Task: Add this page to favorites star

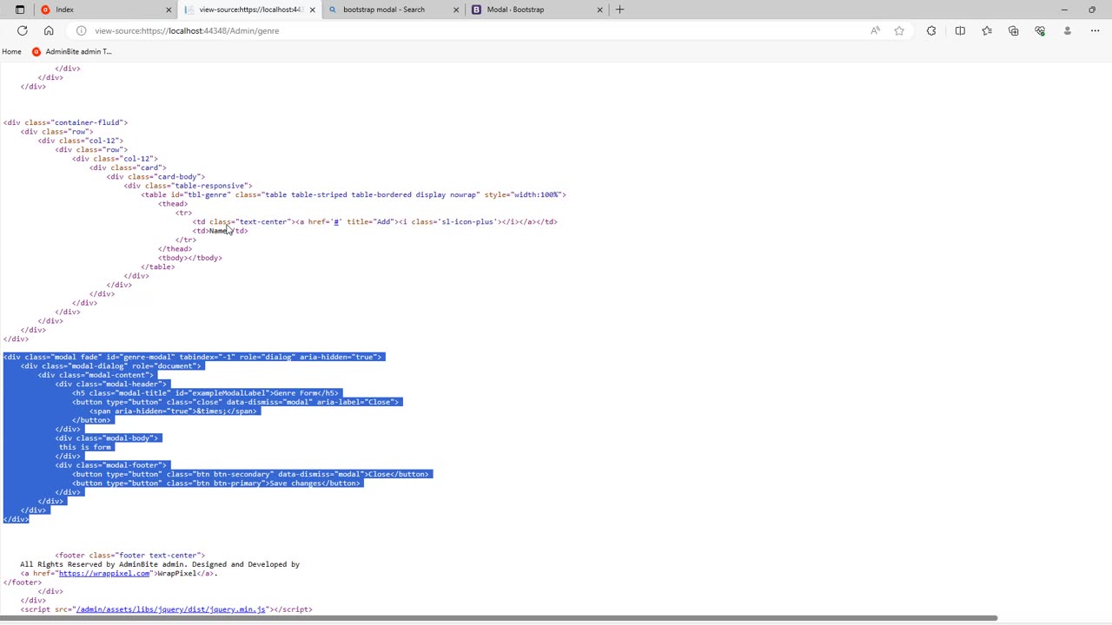Action: tap(899, 30)
